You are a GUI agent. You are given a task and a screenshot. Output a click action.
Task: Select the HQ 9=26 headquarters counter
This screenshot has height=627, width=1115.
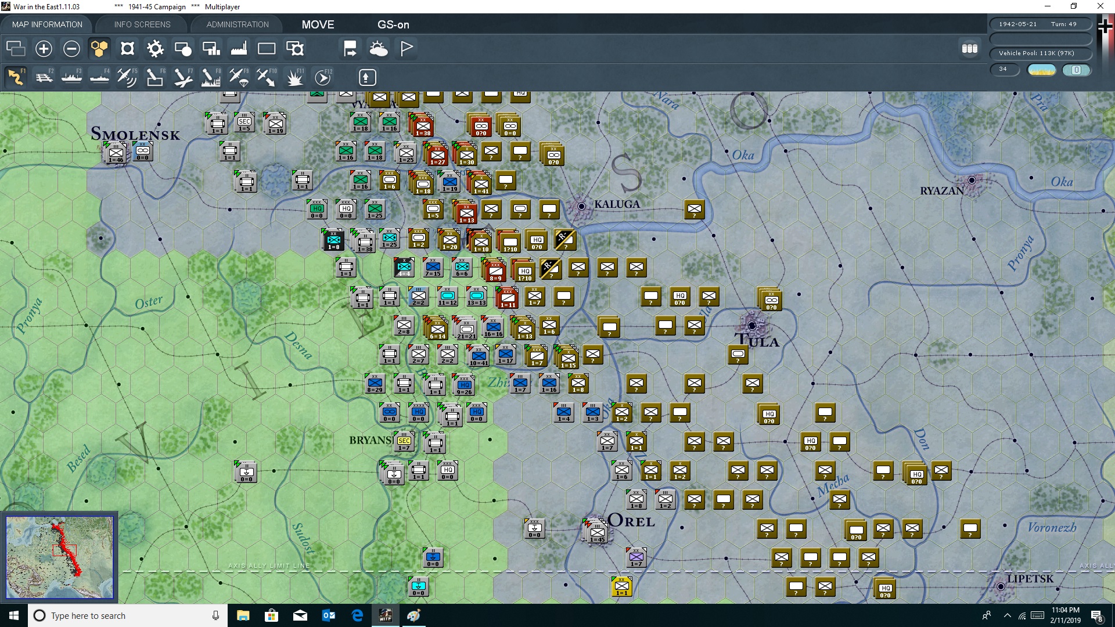pyautogui.click(x=464, y=385)
